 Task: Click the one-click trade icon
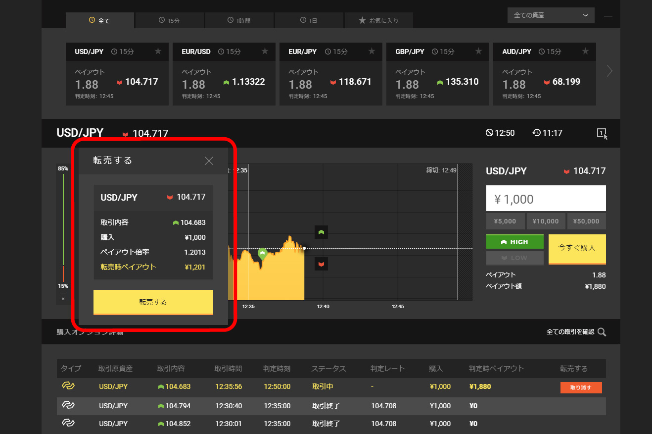[x=602, y=133]
